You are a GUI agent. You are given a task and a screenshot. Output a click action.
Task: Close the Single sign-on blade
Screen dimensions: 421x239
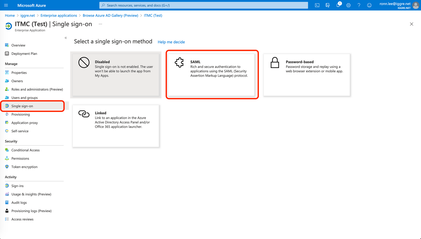tap(412, 24)
